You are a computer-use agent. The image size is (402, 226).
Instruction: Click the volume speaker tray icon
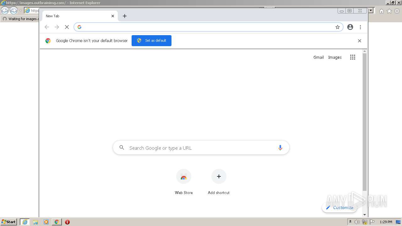click(x=357, y=222)
